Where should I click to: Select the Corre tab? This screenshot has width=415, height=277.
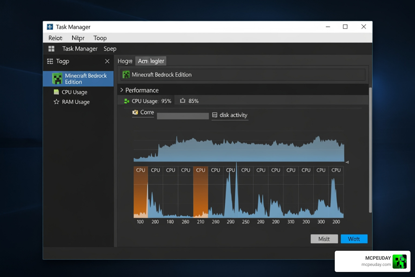(143, 112)
